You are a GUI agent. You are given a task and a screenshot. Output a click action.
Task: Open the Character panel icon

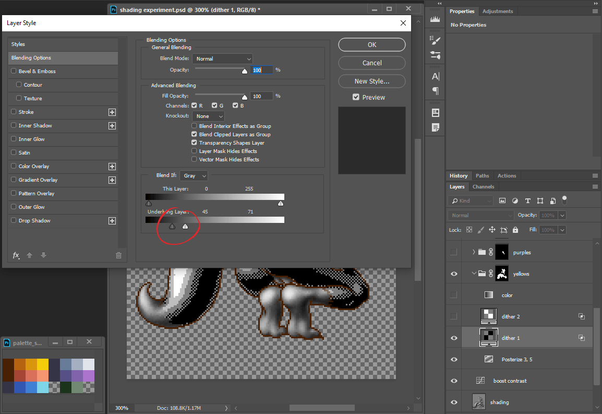[x=435, y=76]
